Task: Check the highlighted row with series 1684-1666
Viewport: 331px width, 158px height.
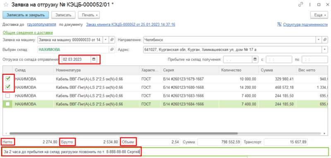Action: tap(7, 104)
